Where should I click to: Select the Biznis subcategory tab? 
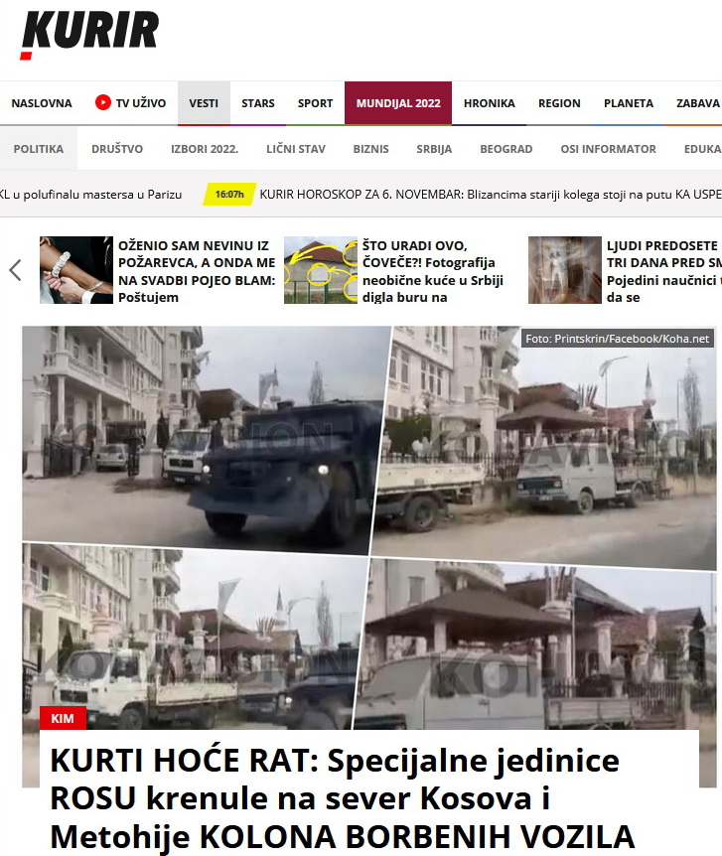[370, 149]
